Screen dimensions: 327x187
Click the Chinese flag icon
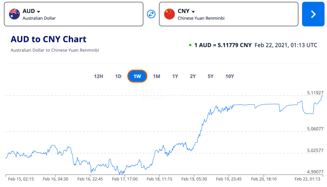point(169,14)
